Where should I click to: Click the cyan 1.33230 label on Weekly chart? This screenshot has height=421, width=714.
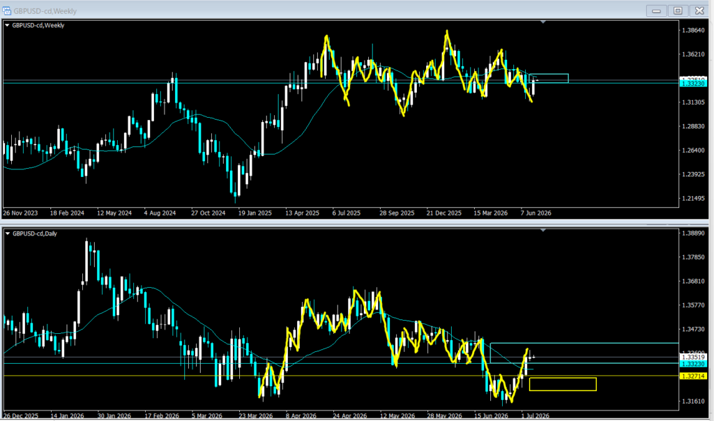(x=693, y=84)
